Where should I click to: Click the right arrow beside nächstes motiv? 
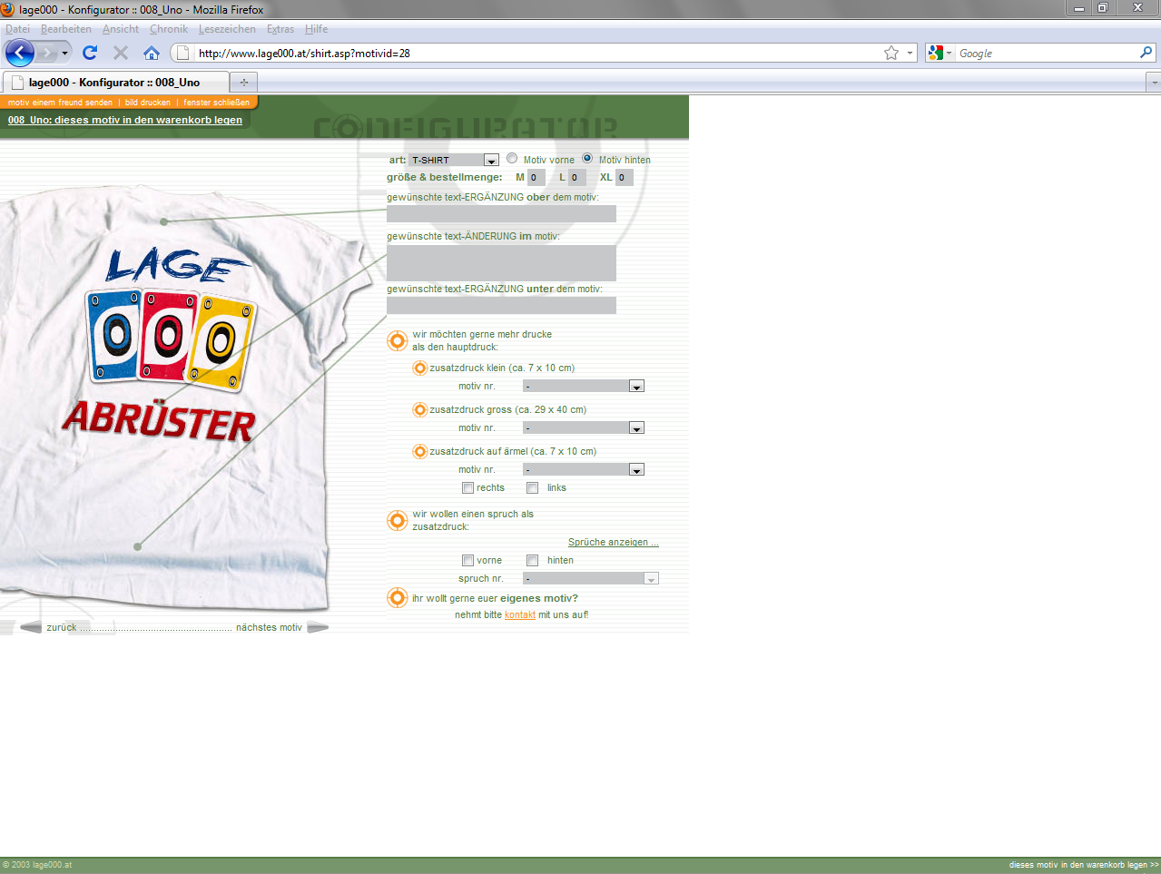point(318,627)
